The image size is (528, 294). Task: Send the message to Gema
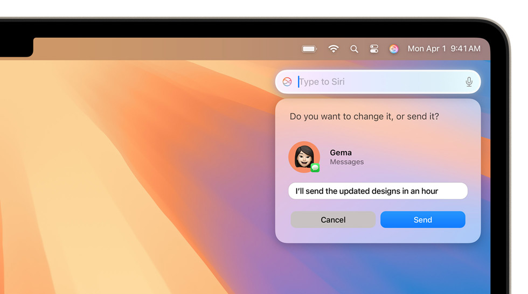tap(422, 220)
